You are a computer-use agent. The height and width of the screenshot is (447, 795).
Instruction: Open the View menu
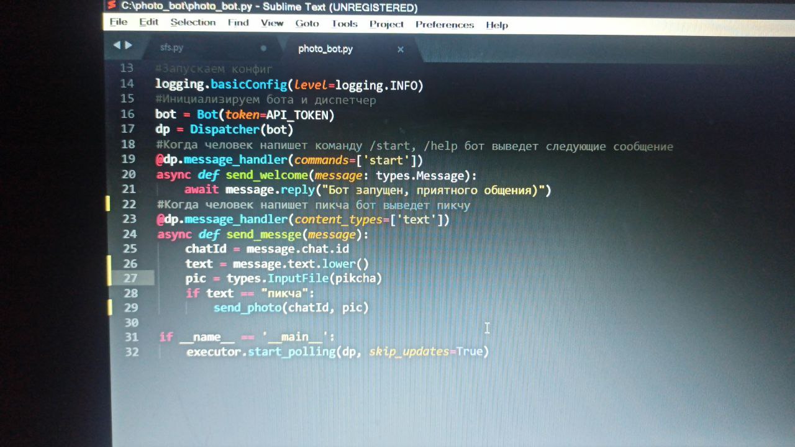tap(272, 23)
